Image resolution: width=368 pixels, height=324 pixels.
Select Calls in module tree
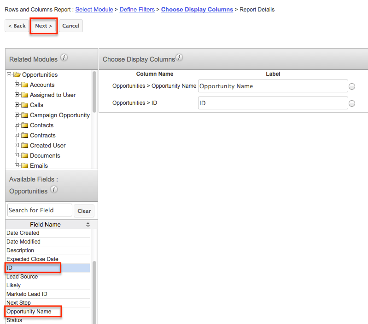click(x=36, y=105)
